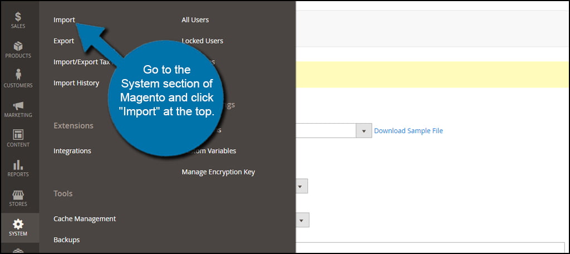
Task: Open All Users menu item
Action: (195, 20)
